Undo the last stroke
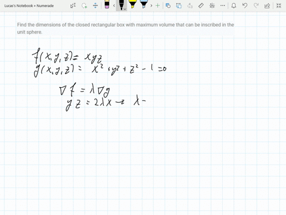This screenshot has width=286, height=215. (x=245, y=5)
